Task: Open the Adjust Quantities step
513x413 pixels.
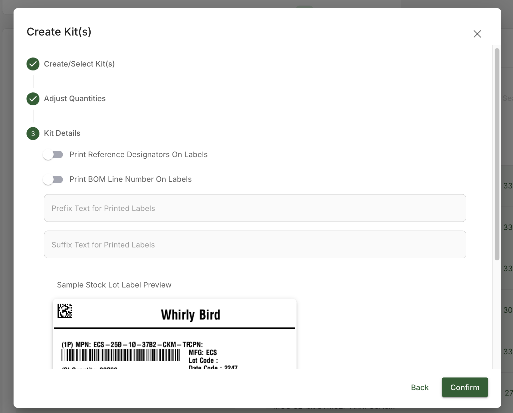Action: click(75, 98)
